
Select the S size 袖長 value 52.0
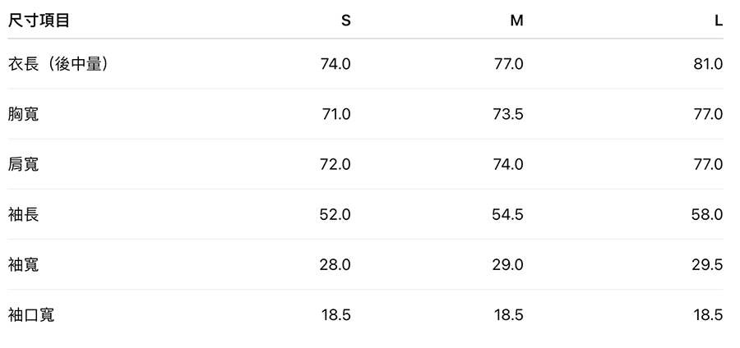[335, 214]
